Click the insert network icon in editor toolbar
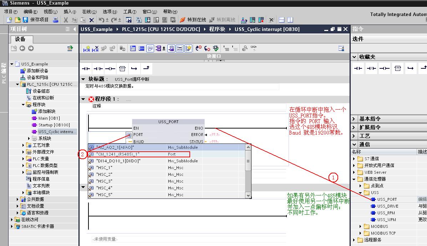 pos(87,48)
